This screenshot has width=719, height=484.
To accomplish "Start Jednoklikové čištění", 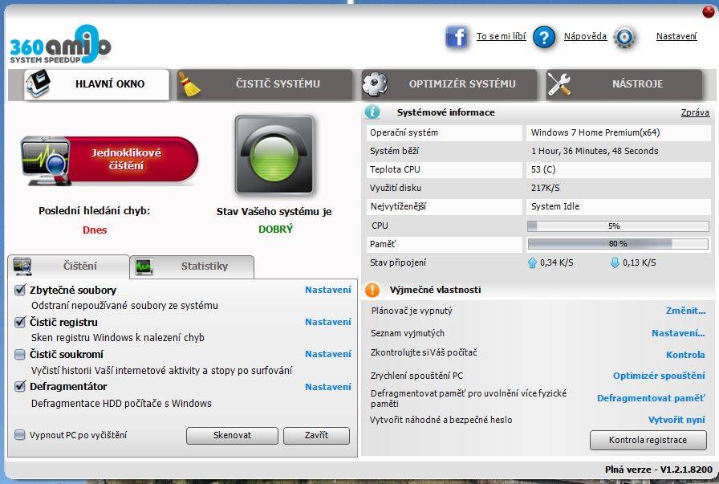I will (110, 160).
